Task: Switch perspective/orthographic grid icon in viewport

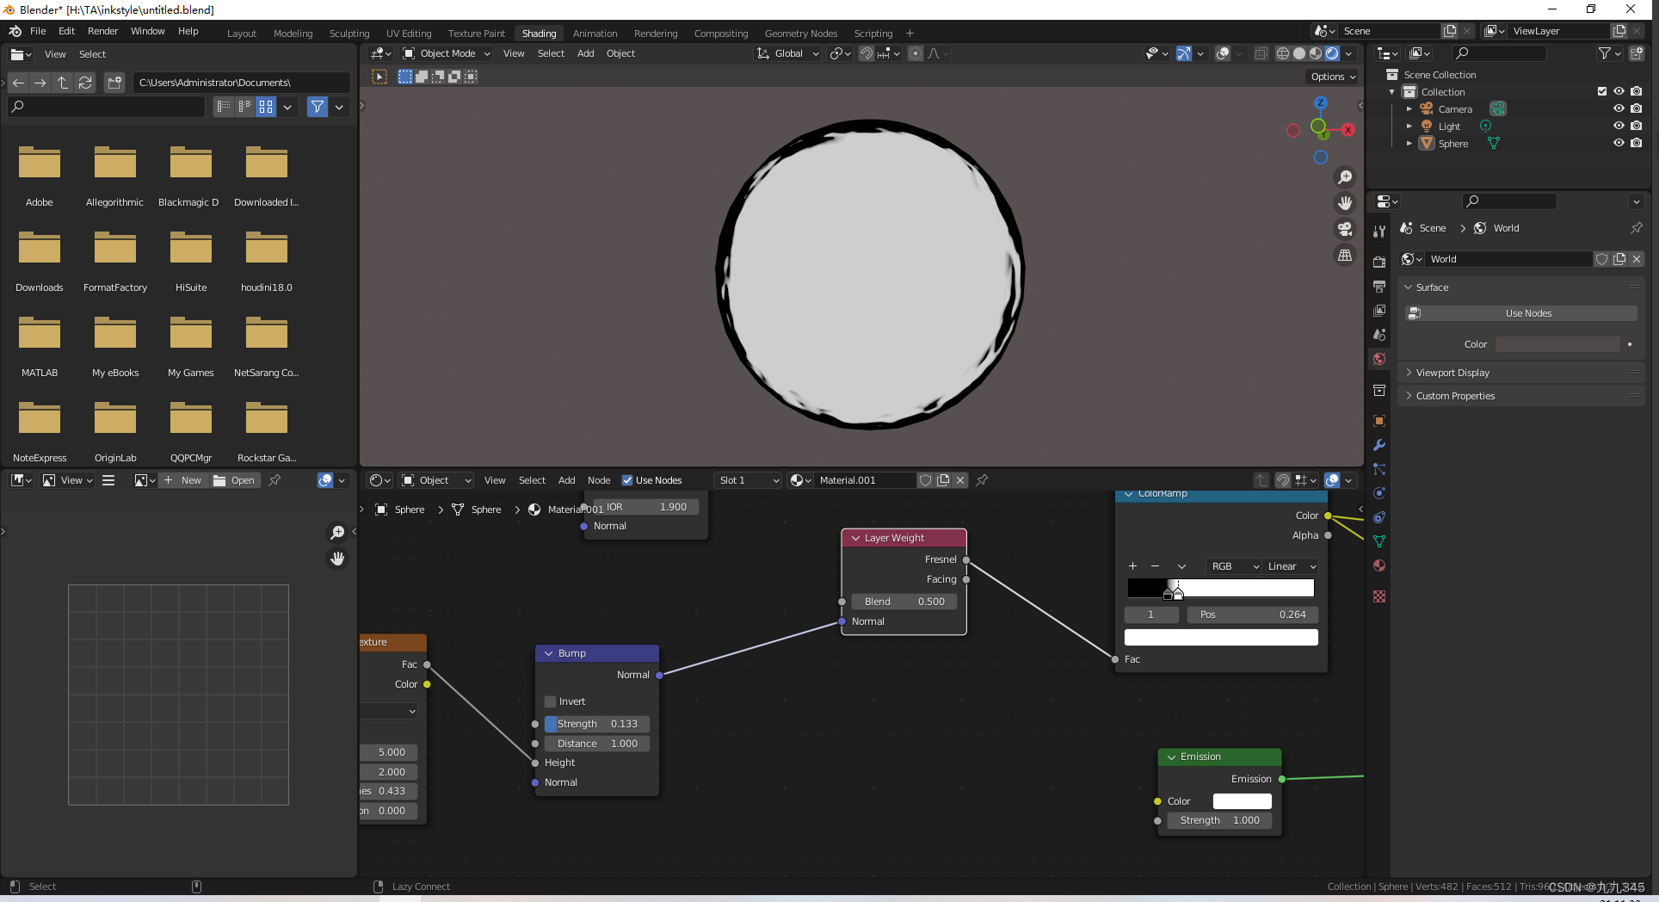Action: [1344, 256]
